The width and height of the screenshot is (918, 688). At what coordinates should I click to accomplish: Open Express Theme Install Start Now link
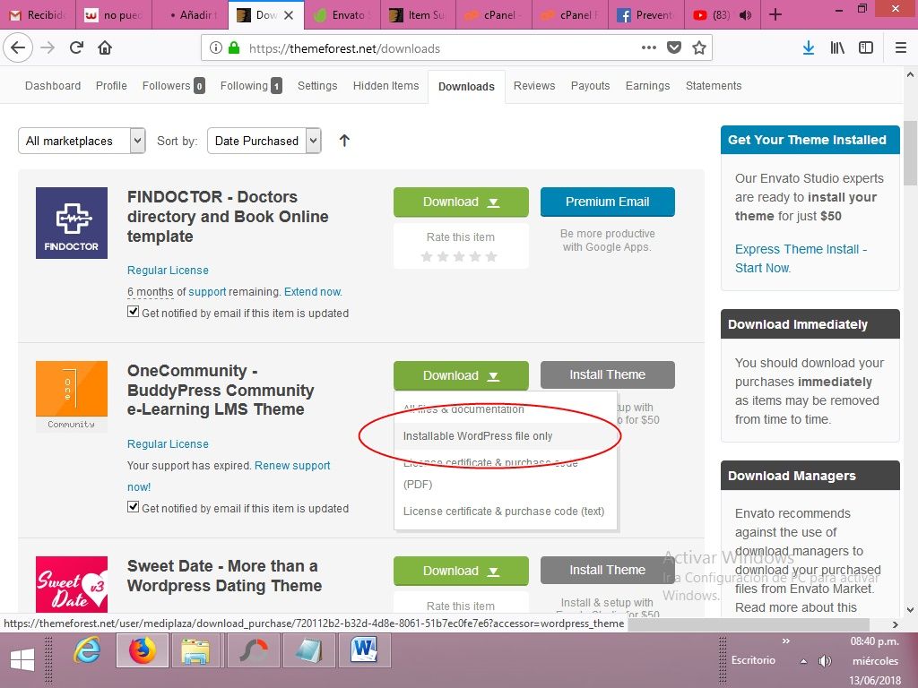click(801, 258)
